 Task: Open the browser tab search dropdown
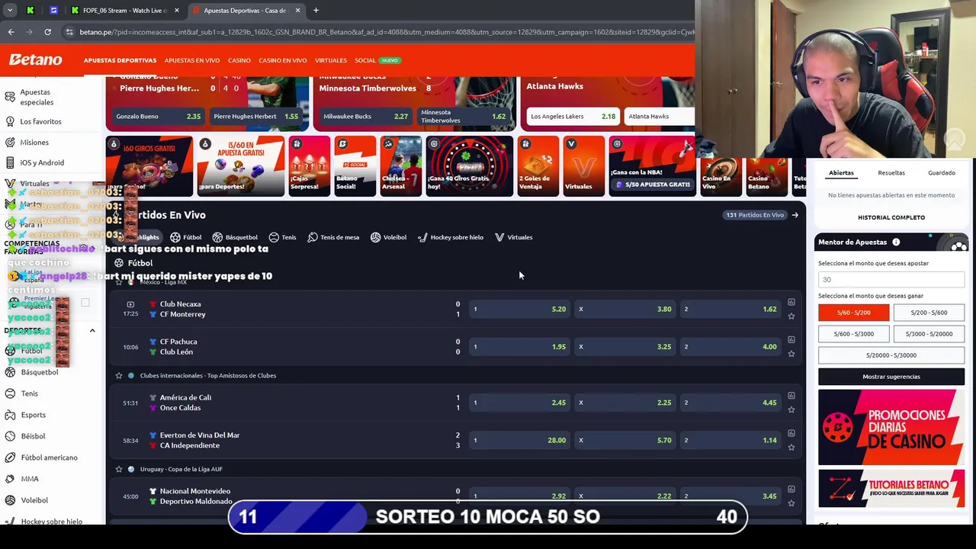point(10,11)
